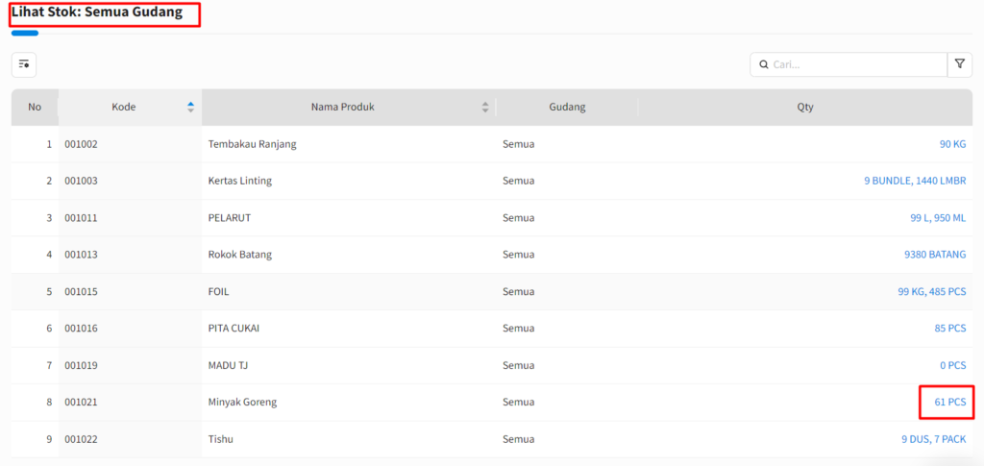Focus the Cari search field

click(x=849, y=64)
